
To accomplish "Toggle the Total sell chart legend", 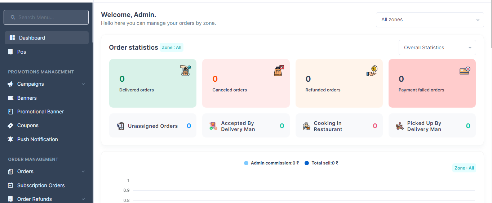I will click(322, 163).
